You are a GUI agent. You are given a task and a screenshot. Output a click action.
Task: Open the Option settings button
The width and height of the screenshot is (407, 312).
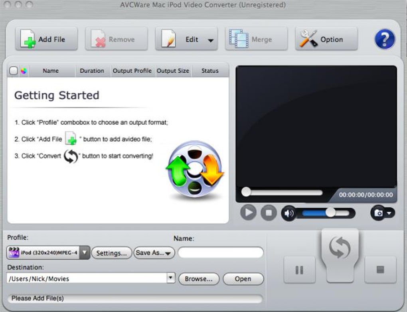coord(326,39)
